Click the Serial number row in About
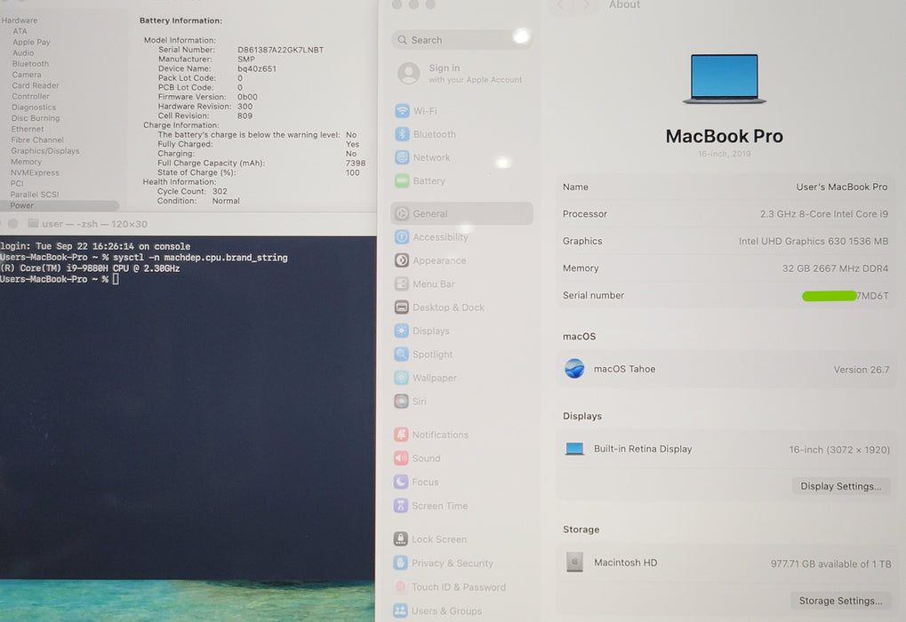 coord(726,296)
